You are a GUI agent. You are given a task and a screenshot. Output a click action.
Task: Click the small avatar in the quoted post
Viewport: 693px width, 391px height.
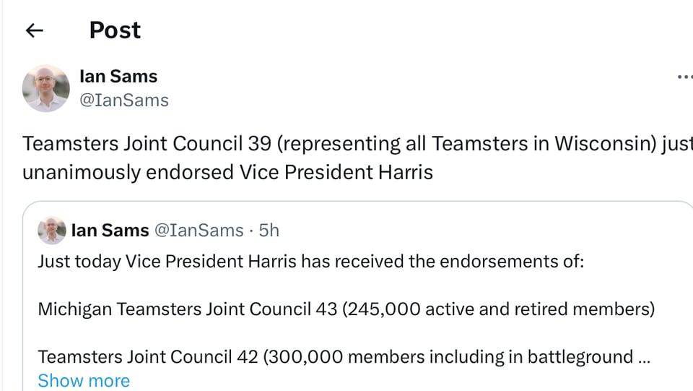click(x=52, y=231)
